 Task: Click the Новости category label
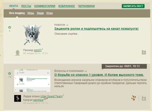coord(60,25)
